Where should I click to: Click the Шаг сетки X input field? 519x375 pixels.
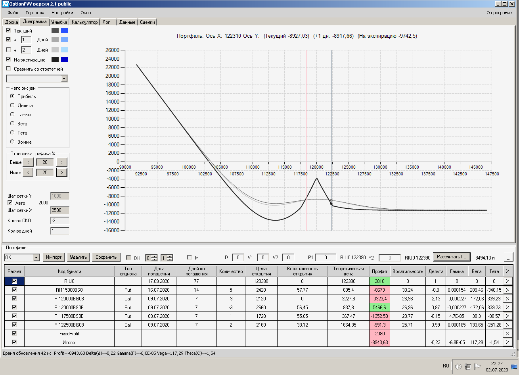click(60, 210)
